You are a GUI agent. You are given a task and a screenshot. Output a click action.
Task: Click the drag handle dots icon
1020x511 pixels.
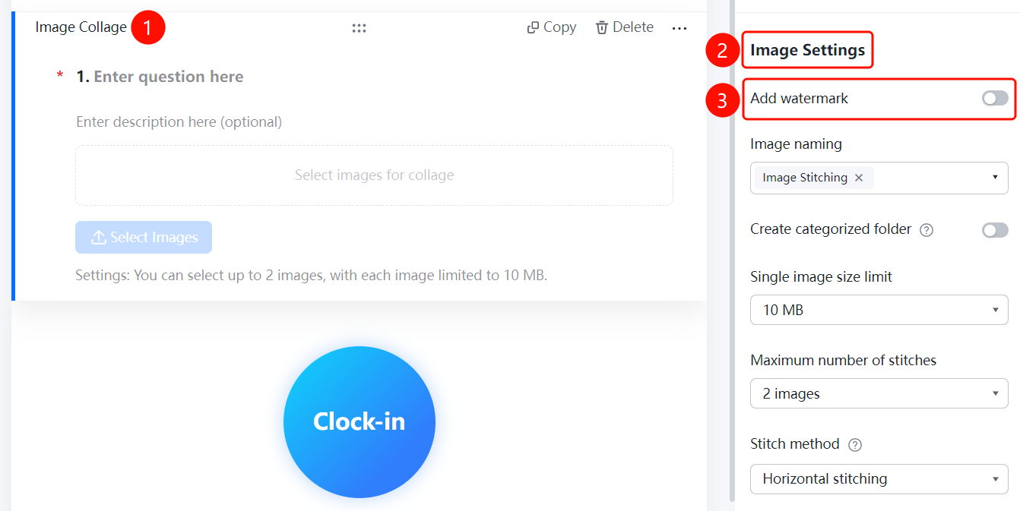pos(359,28)
